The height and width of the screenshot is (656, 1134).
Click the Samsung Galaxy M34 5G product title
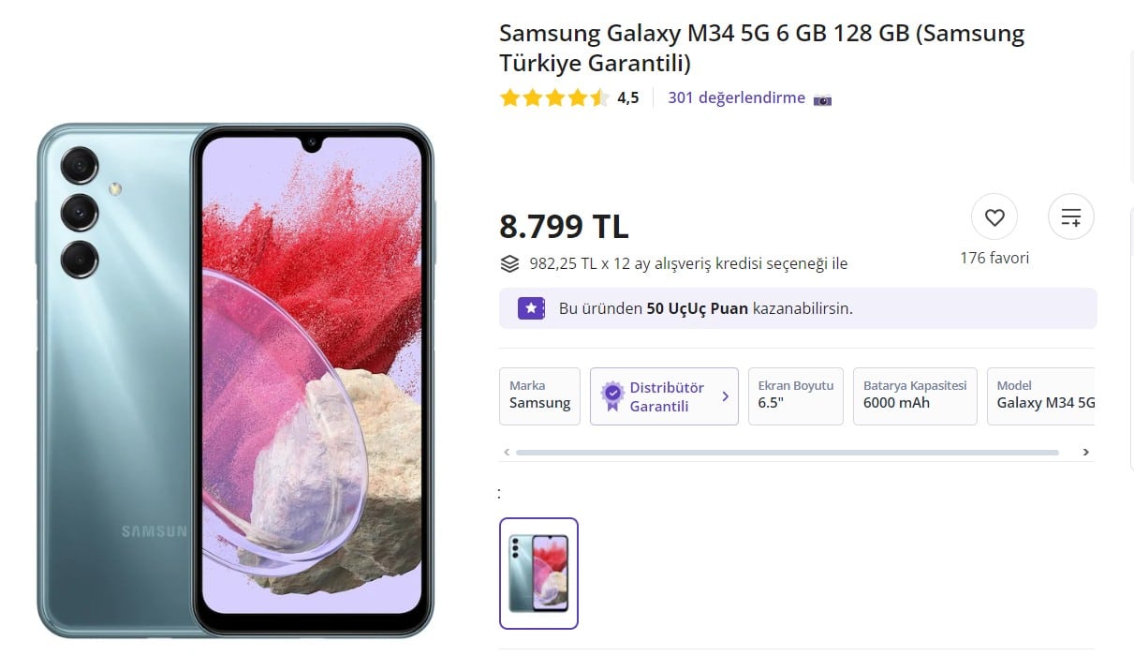pyautogui.click(x=761, y=48)
